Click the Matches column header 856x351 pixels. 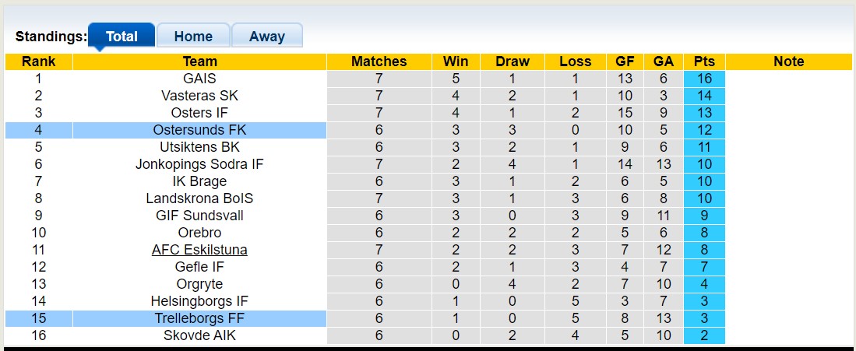click(379, 61)
